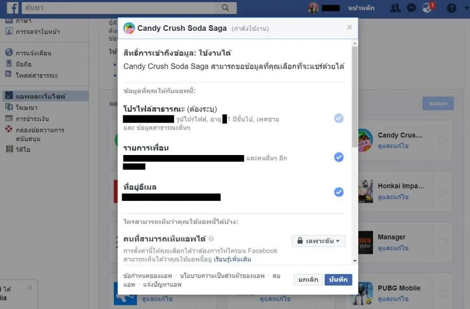Click the เรียนรู้เพิ่มเติม link
The height and width of the screenshot is (309, 470).
click(x=232, y=259)
